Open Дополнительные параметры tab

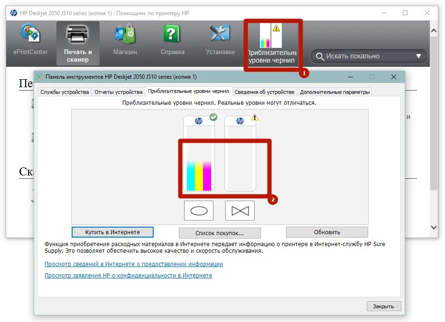(x=335, y=92)
